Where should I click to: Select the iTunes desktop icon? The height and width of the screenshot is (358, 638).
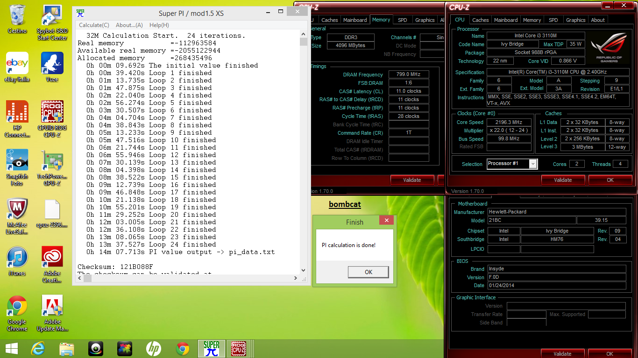pos(17,262)
